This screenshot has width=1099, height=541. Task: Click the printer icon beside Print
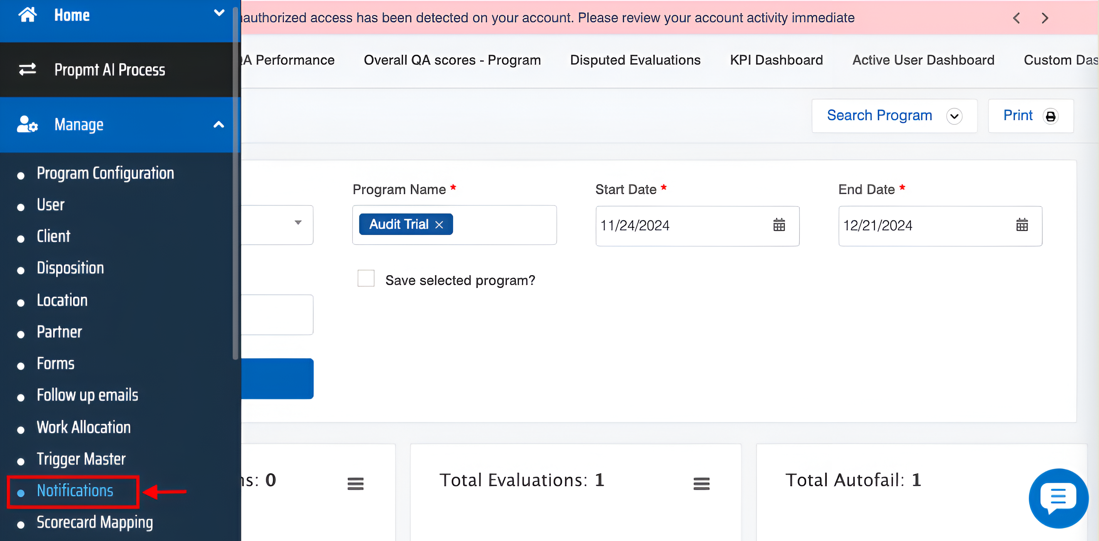pyautogui.click(x=1050, y=116)
